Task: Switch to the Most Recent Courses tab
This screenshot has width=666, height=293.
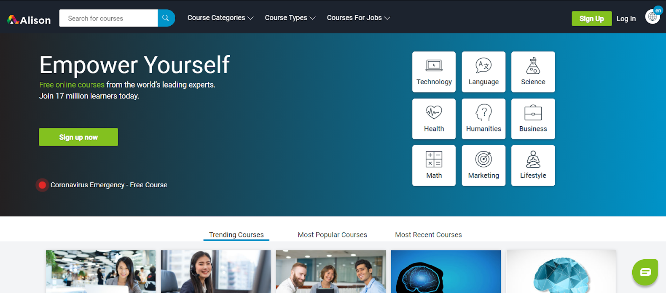Action: coord(428,235)
